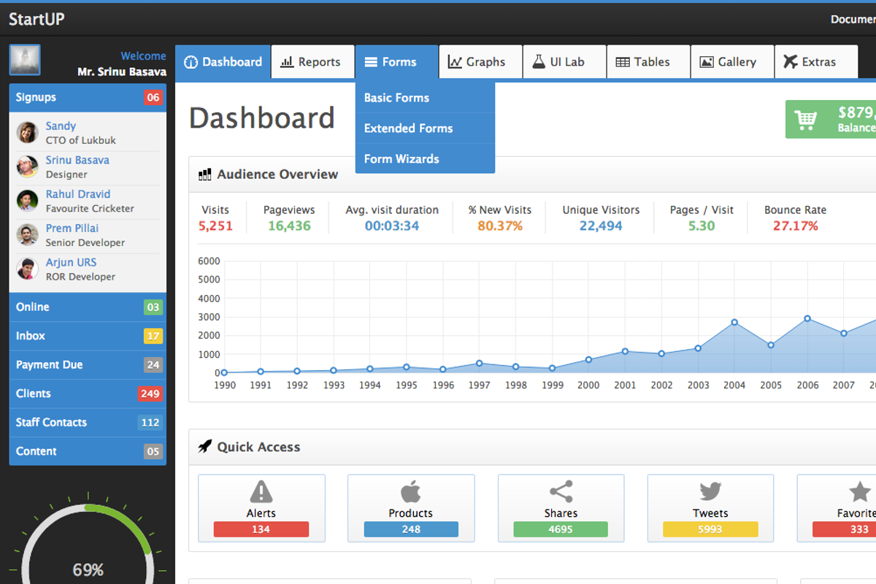The width and height of the screenshot is (876, 584).
Task: Click the Alerts 134 count badge
Action: click(x=261, y=529)
